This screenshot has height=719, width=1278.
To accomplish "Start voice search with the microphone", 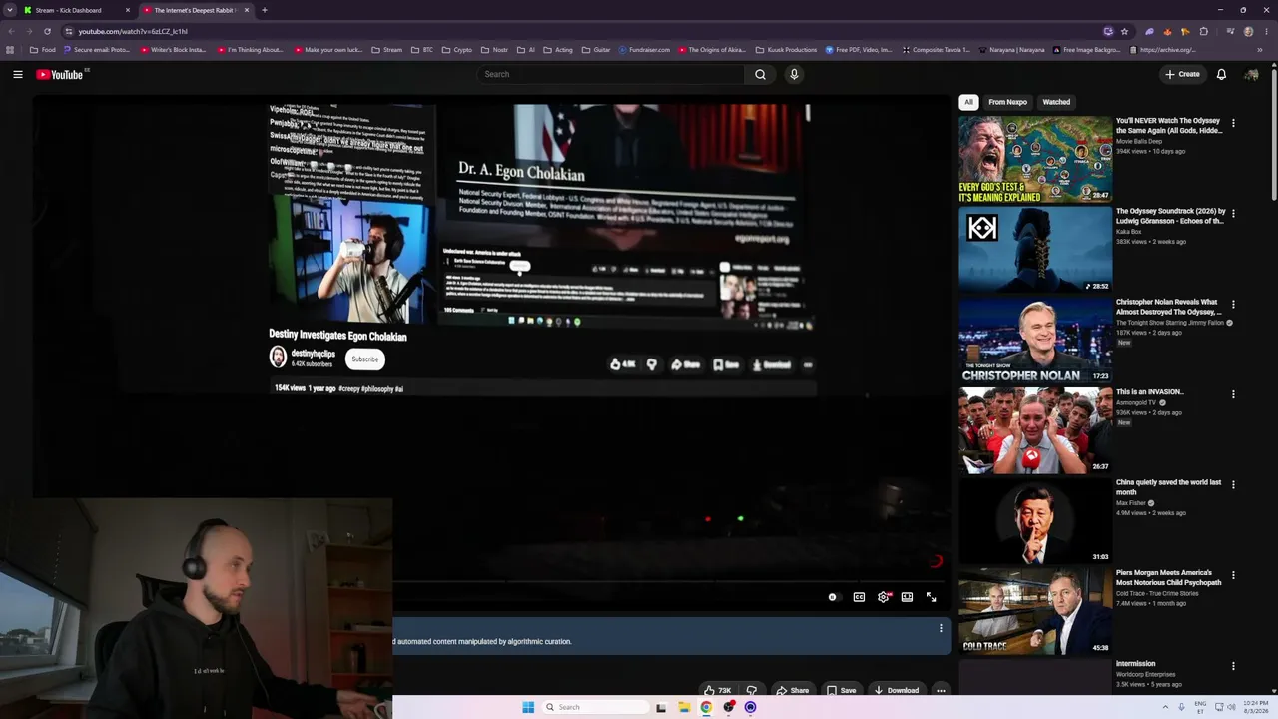I will (x=794, y=74).
